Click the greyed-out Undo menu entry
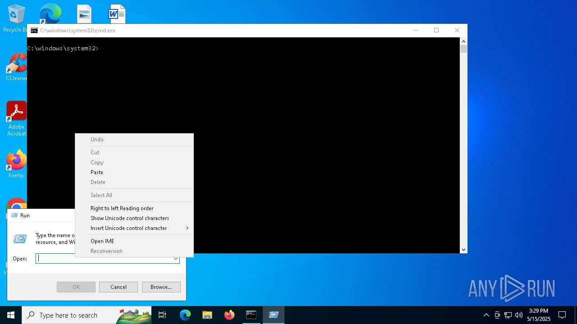Screen dimensions: 577x324 click(134, 139)
